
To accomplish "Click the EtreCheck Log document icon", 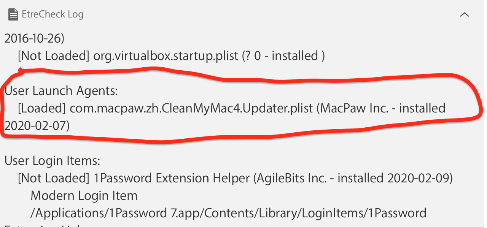I will [x=13, y=15].
